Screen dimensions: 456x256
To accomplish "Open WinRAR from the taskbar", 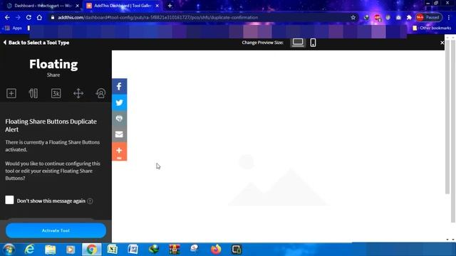I will [x=175, y=250].
